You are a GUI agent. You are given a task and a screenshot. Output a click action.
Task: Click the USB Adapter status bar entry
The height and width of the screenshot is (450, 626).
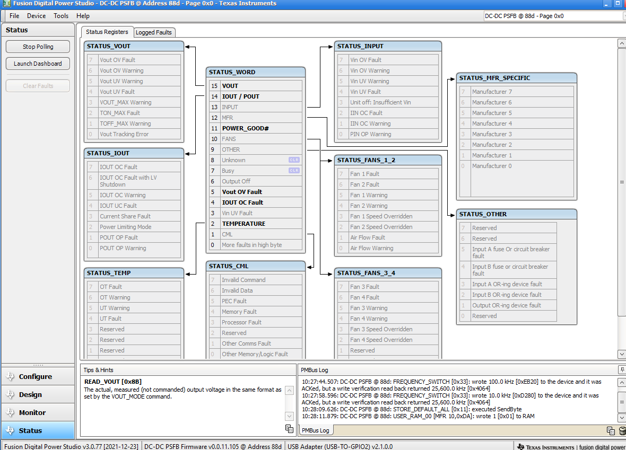340,447
